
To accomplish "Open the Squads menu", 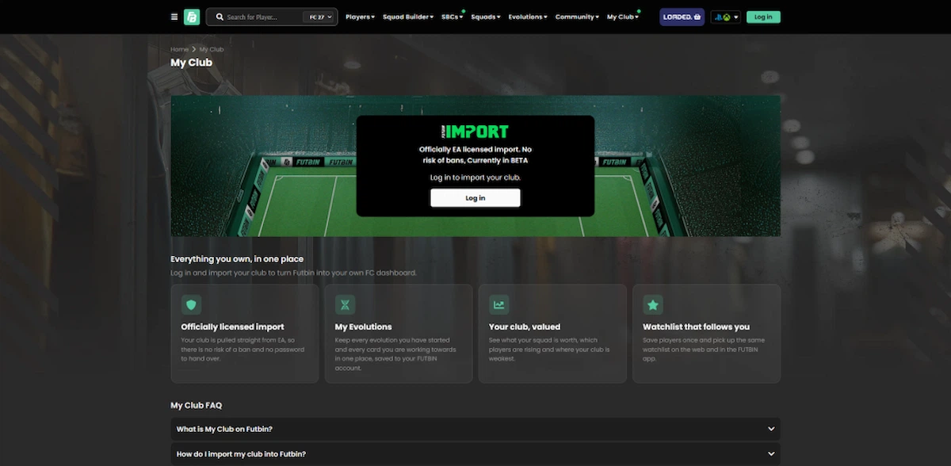I will [486, 17].
